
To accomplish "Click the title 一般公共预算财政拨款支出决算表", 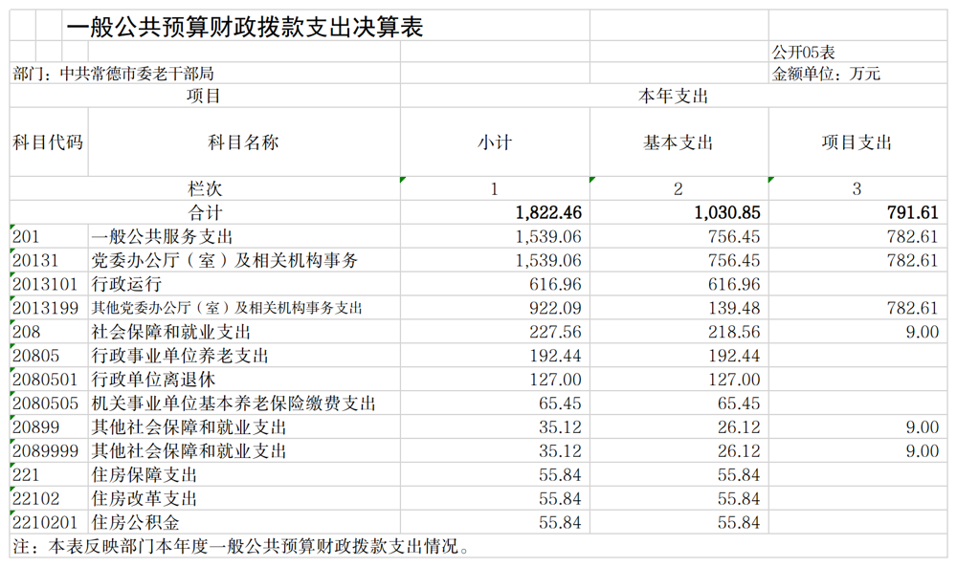I will pyautogui.click(x=244, y=28).
